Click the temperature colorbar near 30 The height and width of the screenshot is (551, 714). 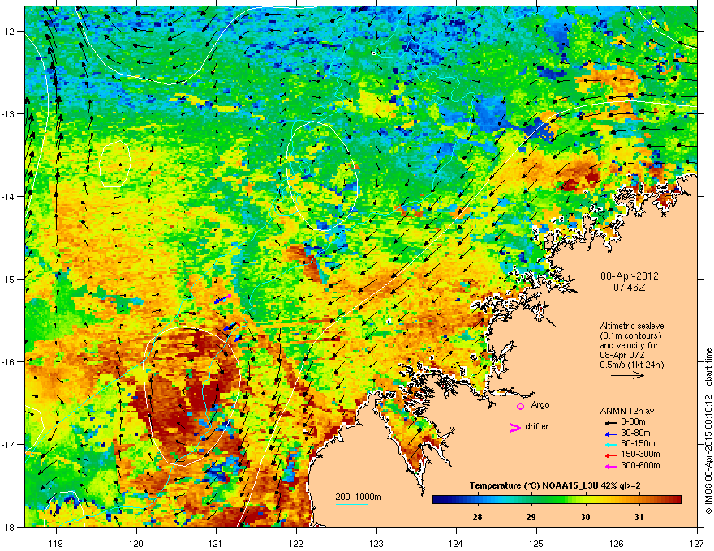click(x=585, y=500)
